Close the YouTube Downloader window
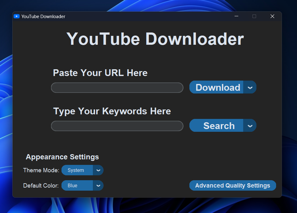This screenshot has width=297, height=213. point(272,16)
